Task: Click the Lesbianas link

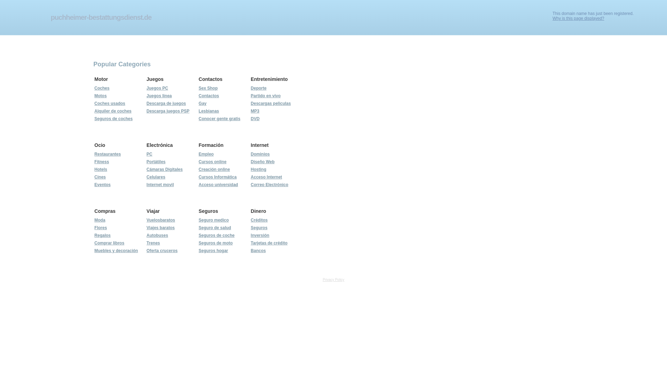Action: [x=209, y=111]
